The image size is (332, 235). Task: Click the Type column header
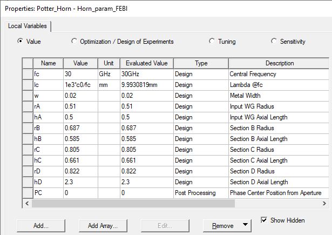(x=201, y=63)
